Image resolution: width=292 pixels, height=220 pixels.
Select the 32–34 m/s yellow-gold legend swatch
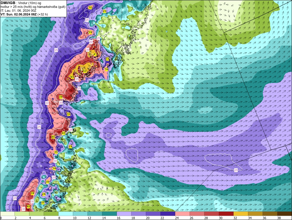[241, 214]
